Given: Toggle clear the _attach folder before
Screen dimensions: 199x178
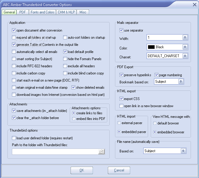Looking at the screenshot, I should point(14,118).
